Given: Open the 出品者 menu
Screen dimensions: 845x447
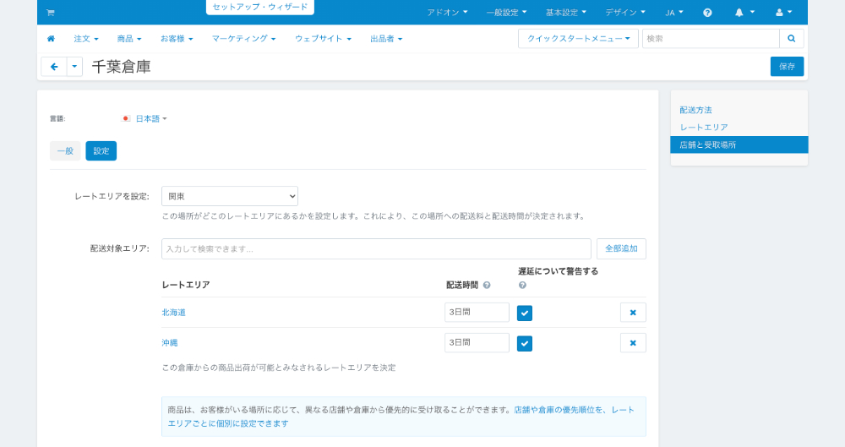Looking at the screenshot, I should coord(386,39).
